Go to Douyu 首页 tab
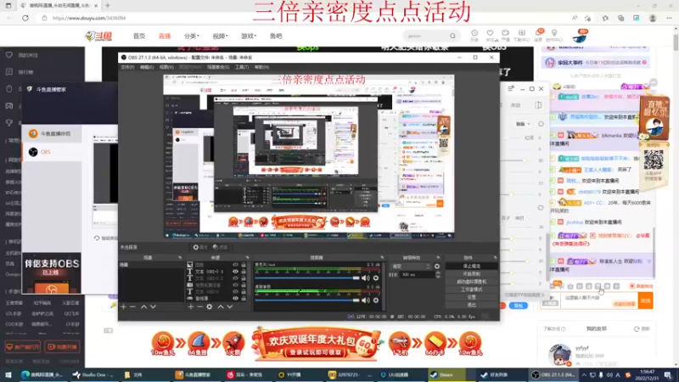 tap(139, 36)
